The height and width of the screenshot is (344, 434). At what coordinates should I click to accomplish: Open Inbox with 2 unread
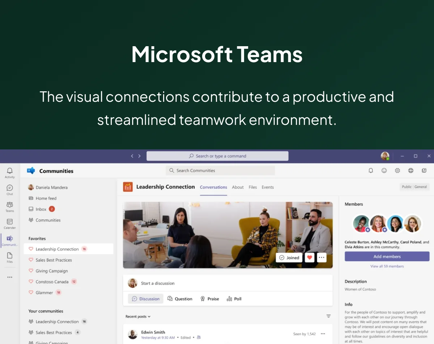42,209
